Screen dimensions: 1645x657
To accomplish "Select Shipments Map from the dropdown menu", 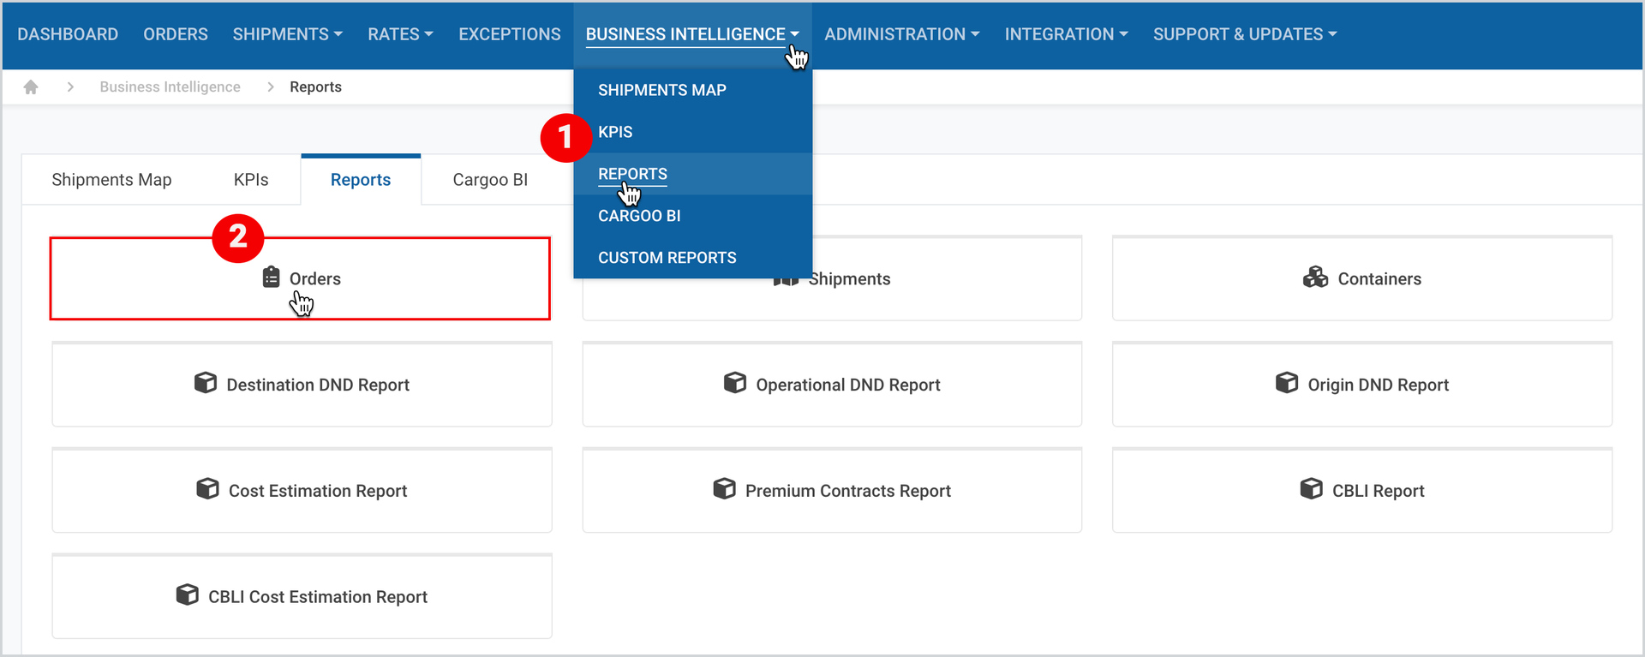I will (x=662, y=90).
